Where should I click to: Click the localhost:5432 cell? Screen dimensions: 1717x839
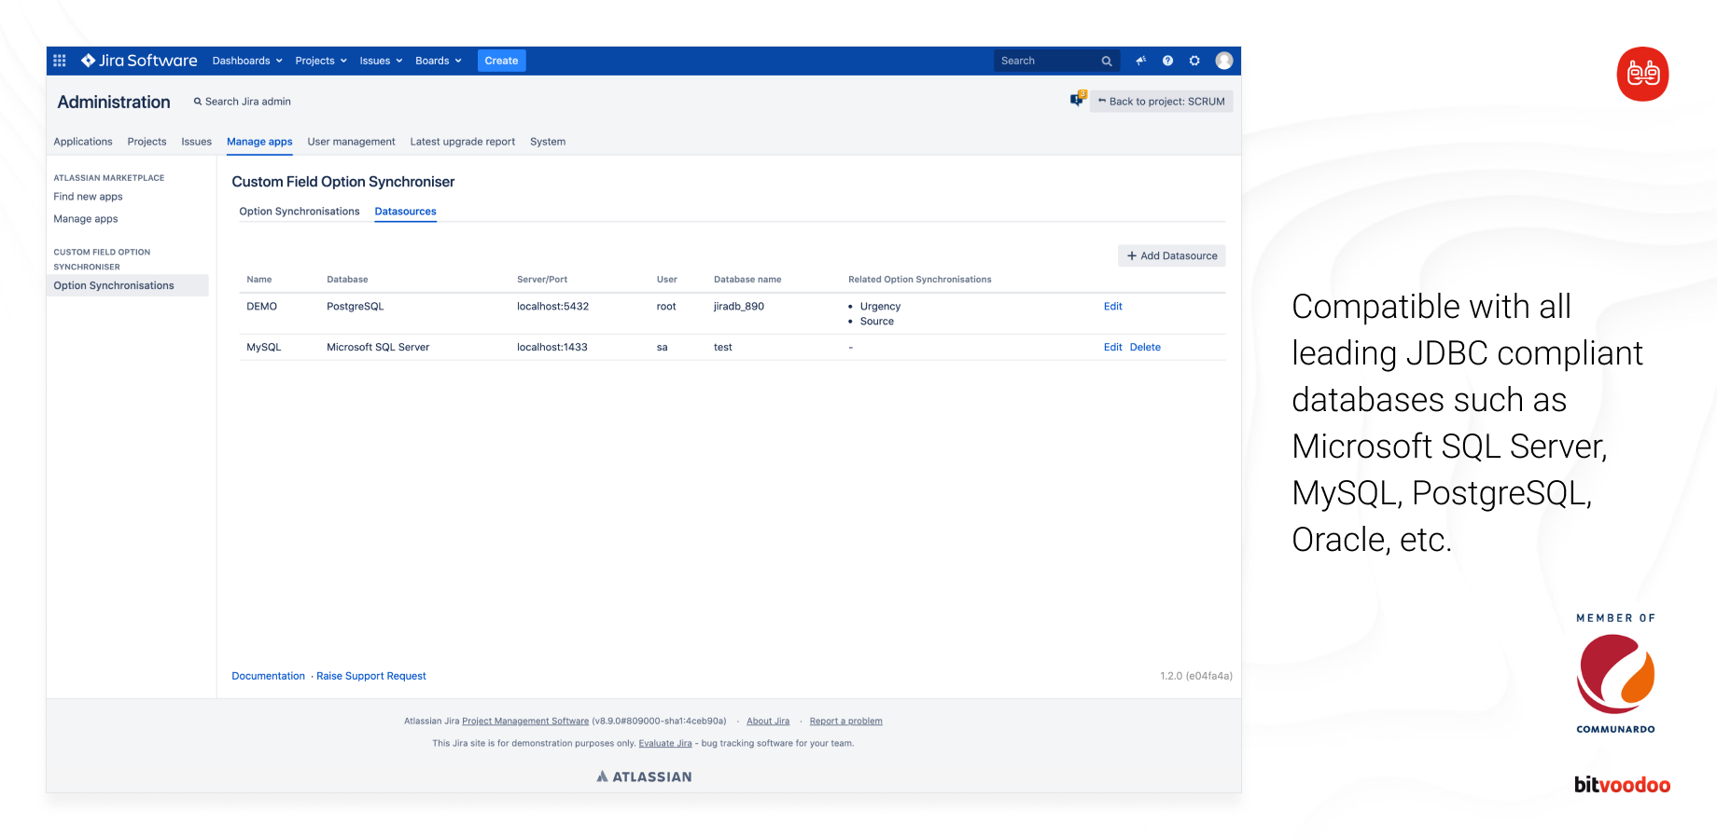[552, 307]
